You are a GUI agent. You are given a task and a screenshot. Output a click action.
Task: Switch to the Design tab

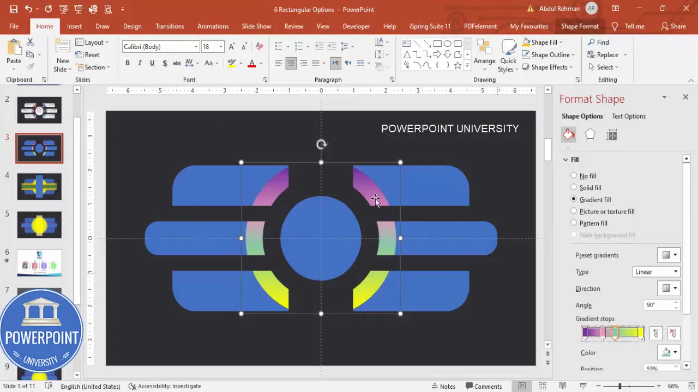pyautogui.click(x=133, y=26)
